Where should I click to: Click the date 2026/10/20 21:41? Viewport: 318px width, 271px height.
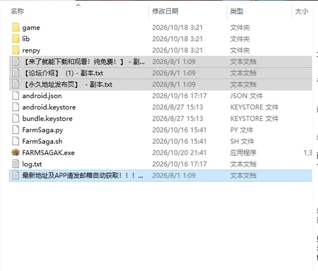[x=179, y=152]
